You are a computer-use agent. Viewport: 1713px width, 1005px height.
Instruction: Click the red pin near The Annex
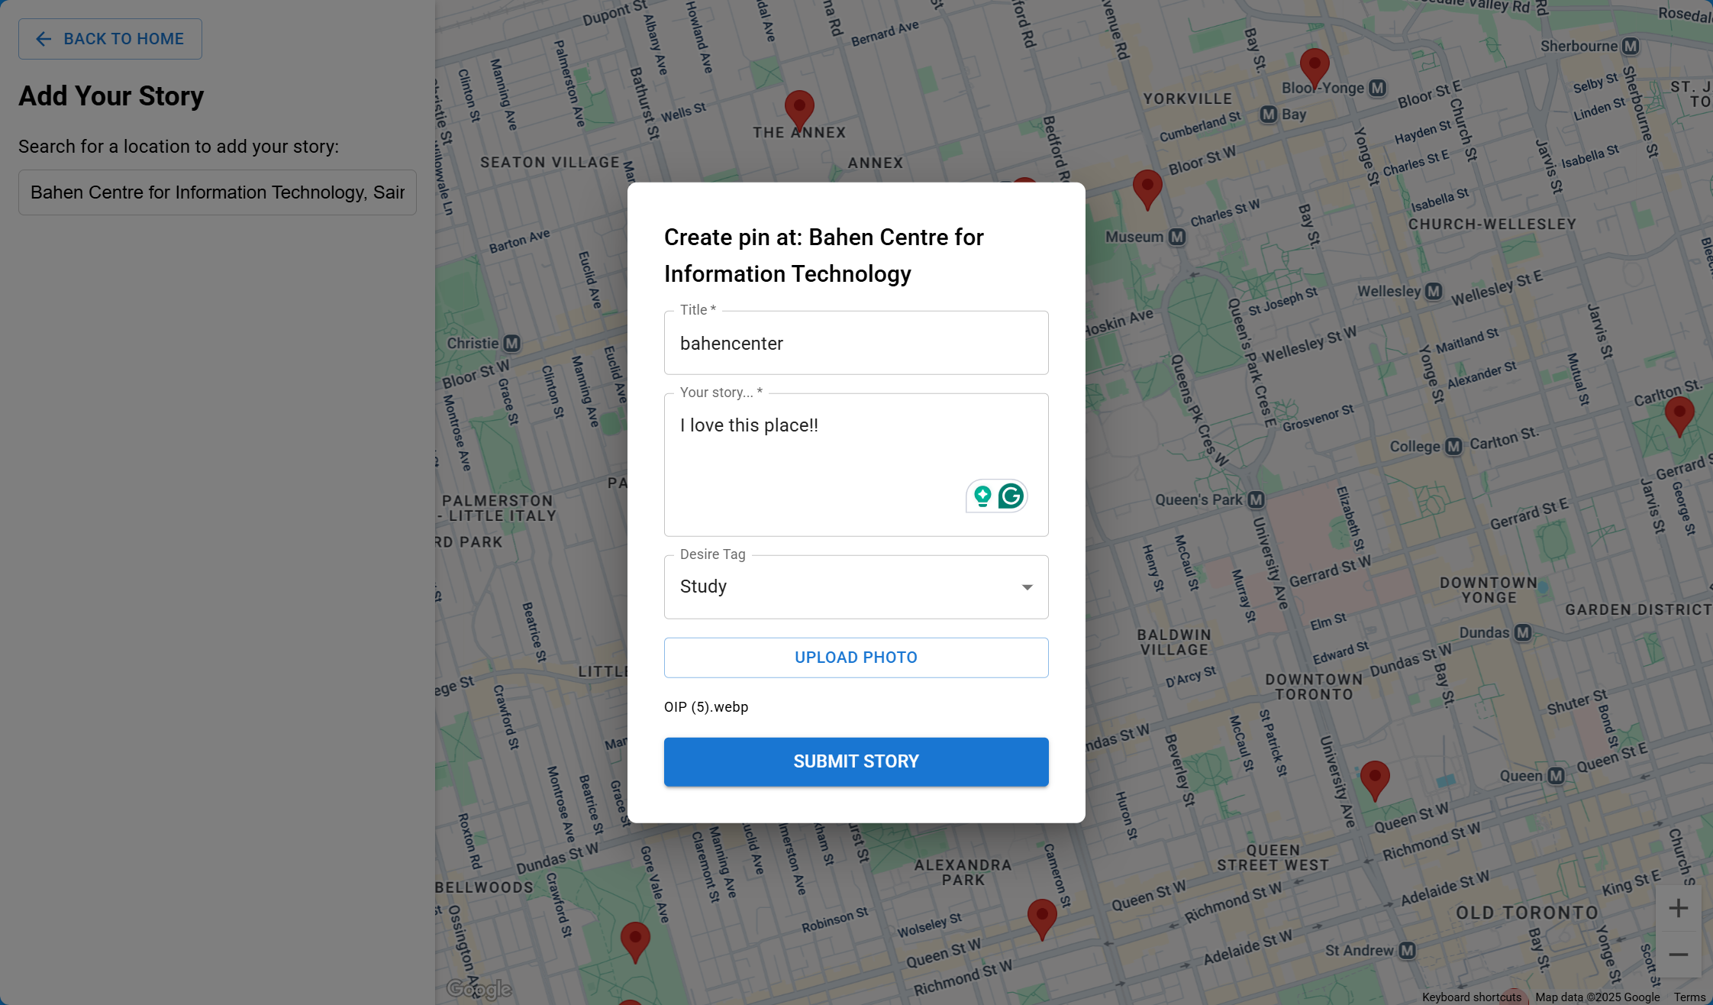pyautogui.click(x=799, y=108)
